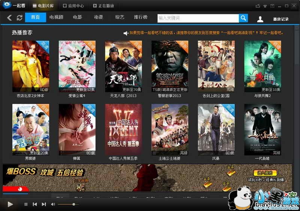Skip to the next track

[44, 204]
